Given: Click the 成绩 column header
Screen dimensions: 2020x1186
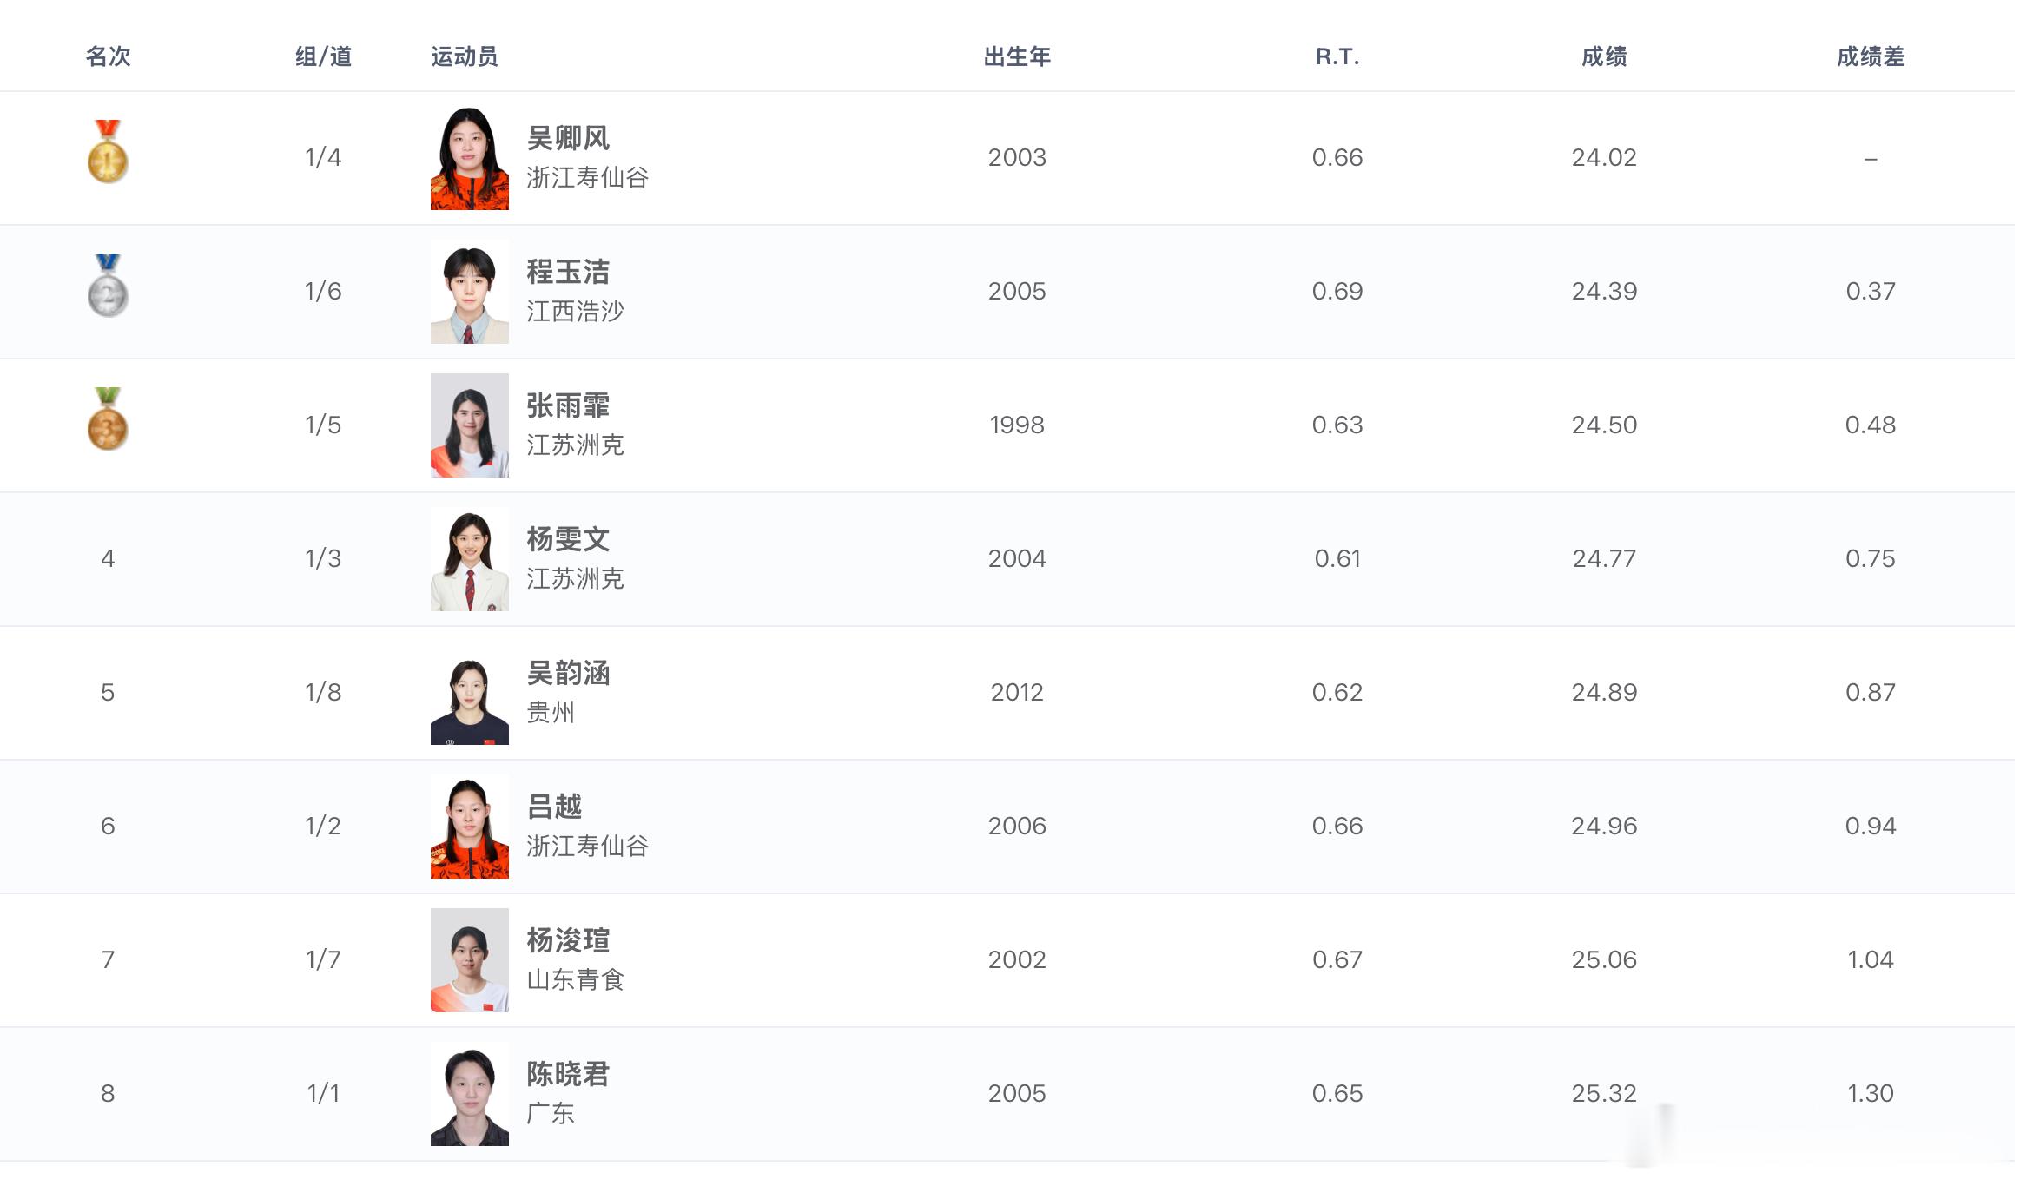Looking at the screenshot, I should coord(1604,56).
